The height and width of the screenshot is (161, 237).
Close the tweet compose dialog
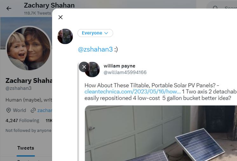[60, 17]
